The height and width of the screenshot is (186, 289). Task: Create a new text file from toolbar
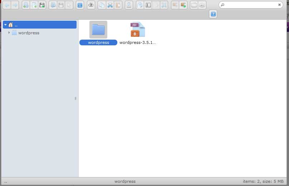[34, 5]
